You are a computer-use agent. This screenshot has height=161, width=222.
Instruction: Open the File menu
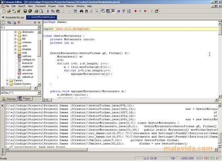point(7,6)
